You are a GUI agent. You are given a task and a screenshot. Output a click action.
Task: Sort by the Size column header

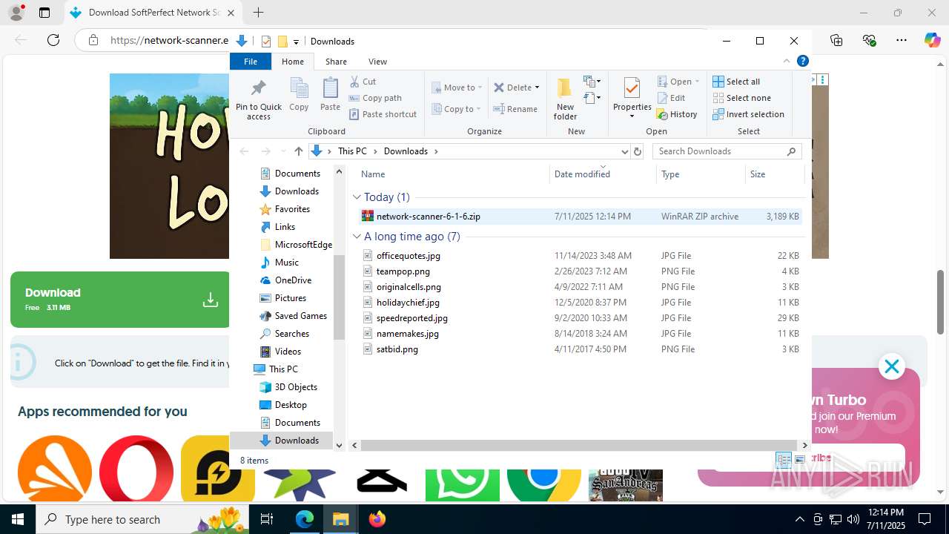[x=774, y=174]
